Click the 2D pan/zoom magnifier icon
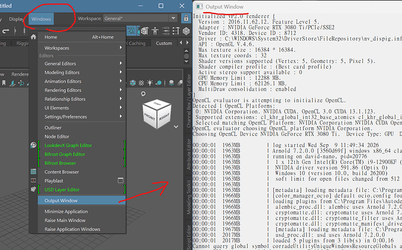The height and width of the screenshot is (250, 402). click(22, 83)
